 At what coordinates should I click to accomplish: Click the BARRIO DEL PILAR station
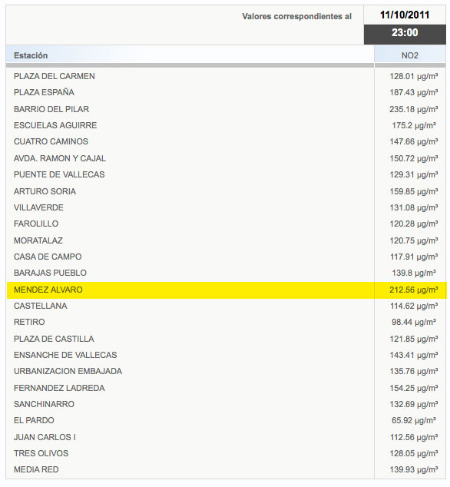point(51,109)
